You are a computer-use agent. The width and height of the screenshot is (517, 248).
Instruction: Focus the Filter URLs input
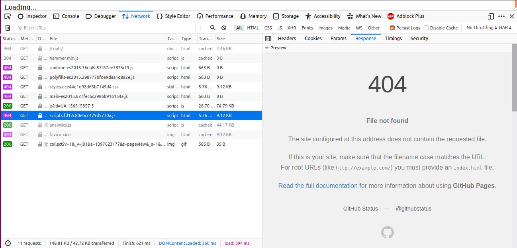pyautogui.click(x=106, y=28)
